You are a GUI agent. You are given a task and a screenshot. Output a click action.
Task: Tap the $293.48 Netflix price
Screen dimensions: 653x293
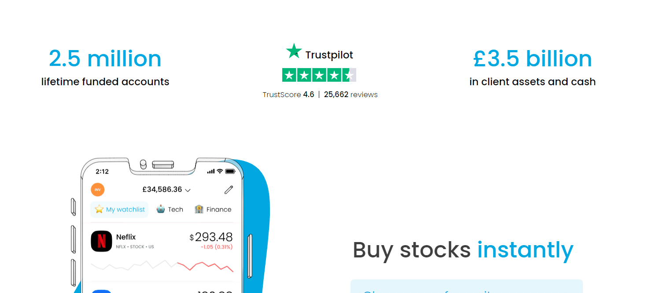tap(211, 237)
